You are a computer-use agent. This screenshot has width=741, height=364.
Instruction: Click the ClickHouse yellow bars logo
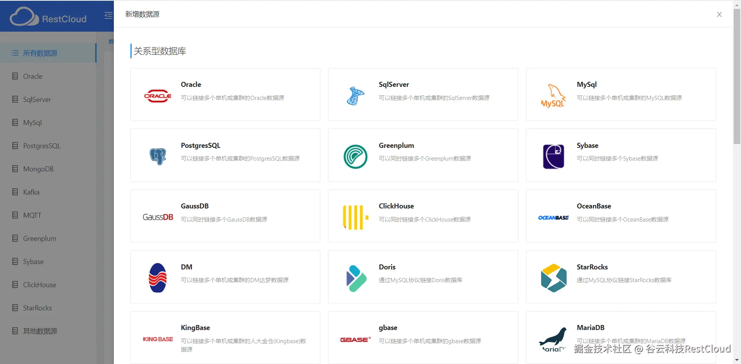click(355, 217)
